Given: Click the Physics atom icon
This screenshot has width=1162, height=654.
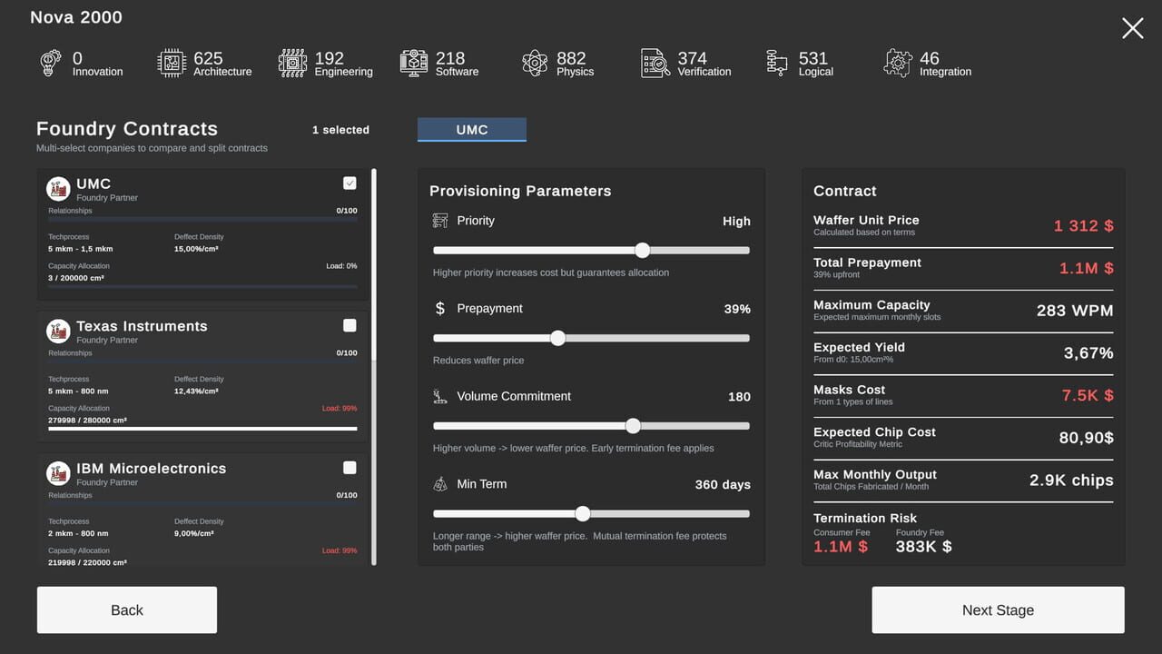Looking at the screenshot, I should click(535, 64).
